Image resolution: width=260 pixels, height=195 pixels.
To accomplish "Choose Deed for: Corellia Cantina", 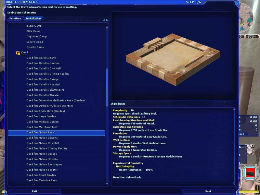I will click(x=43, y=63).
